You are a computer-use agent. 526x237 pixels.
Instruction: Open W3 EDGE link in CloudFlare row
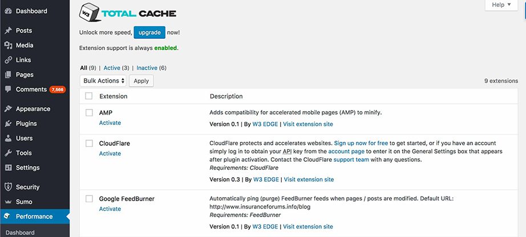(x=266, y=179)
